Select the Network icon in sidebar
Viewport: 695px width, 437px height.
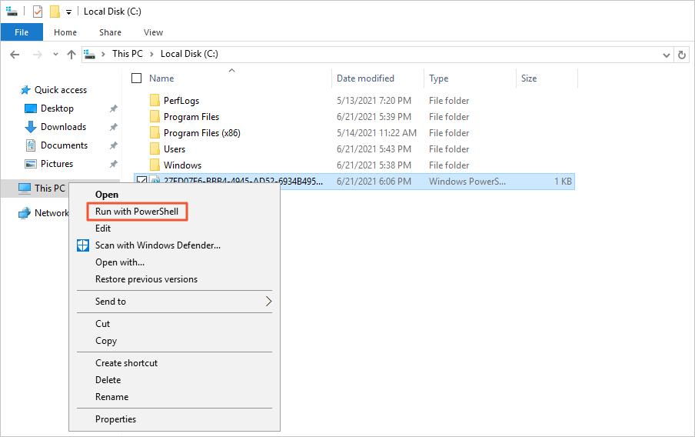coord(25,213)
